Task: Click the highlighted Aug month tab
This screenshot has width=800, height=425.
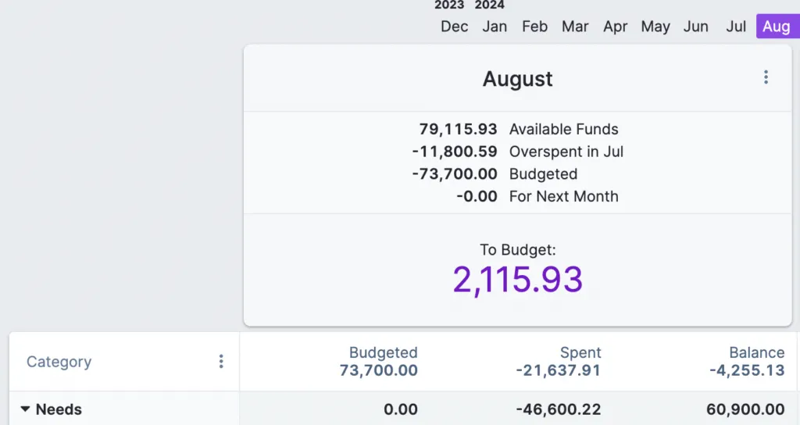Action: coord(777,27)
